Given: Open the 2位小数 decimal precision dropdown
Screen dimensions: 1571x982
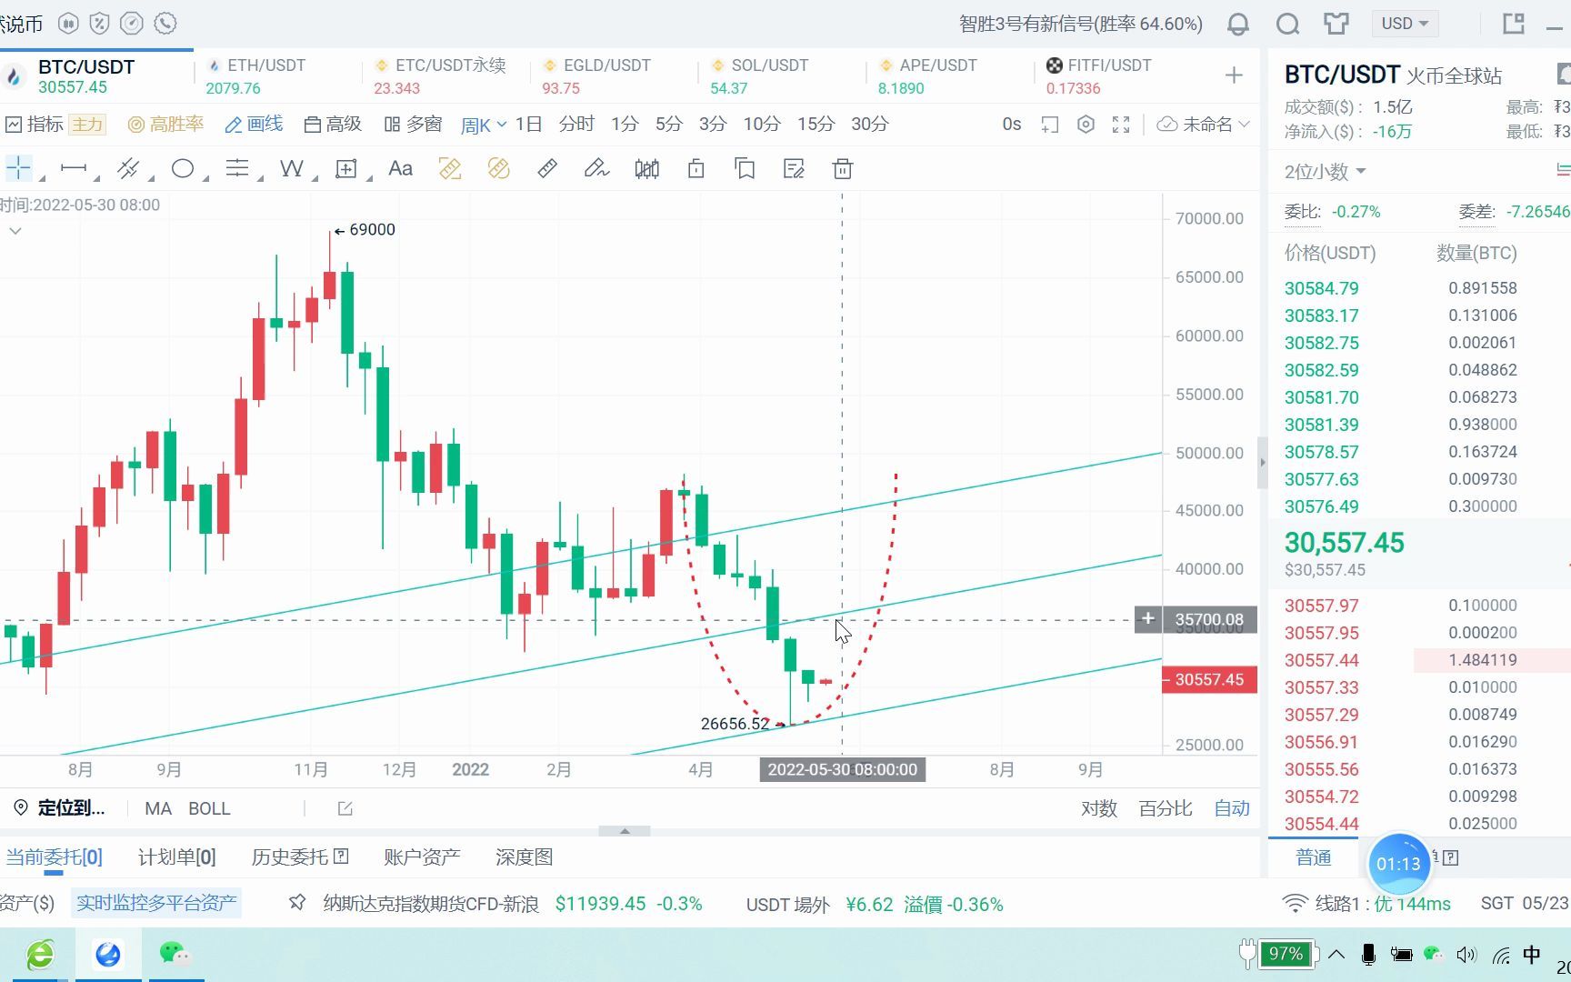Looking at the screenshot, I should tap(1325, 171).
